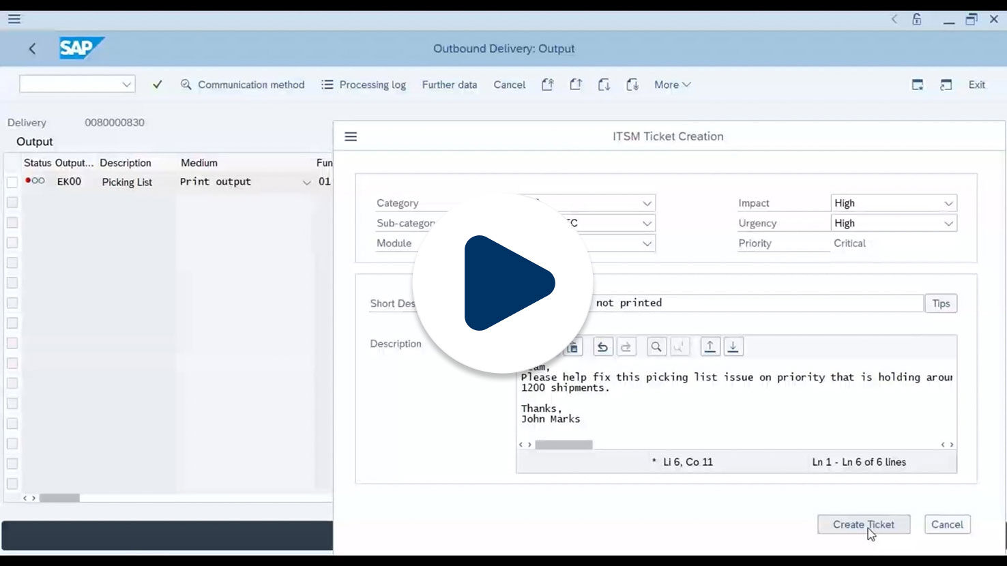Jump to first page icon
This screenshot has width=1007, height=566.
tap(548, 85)
